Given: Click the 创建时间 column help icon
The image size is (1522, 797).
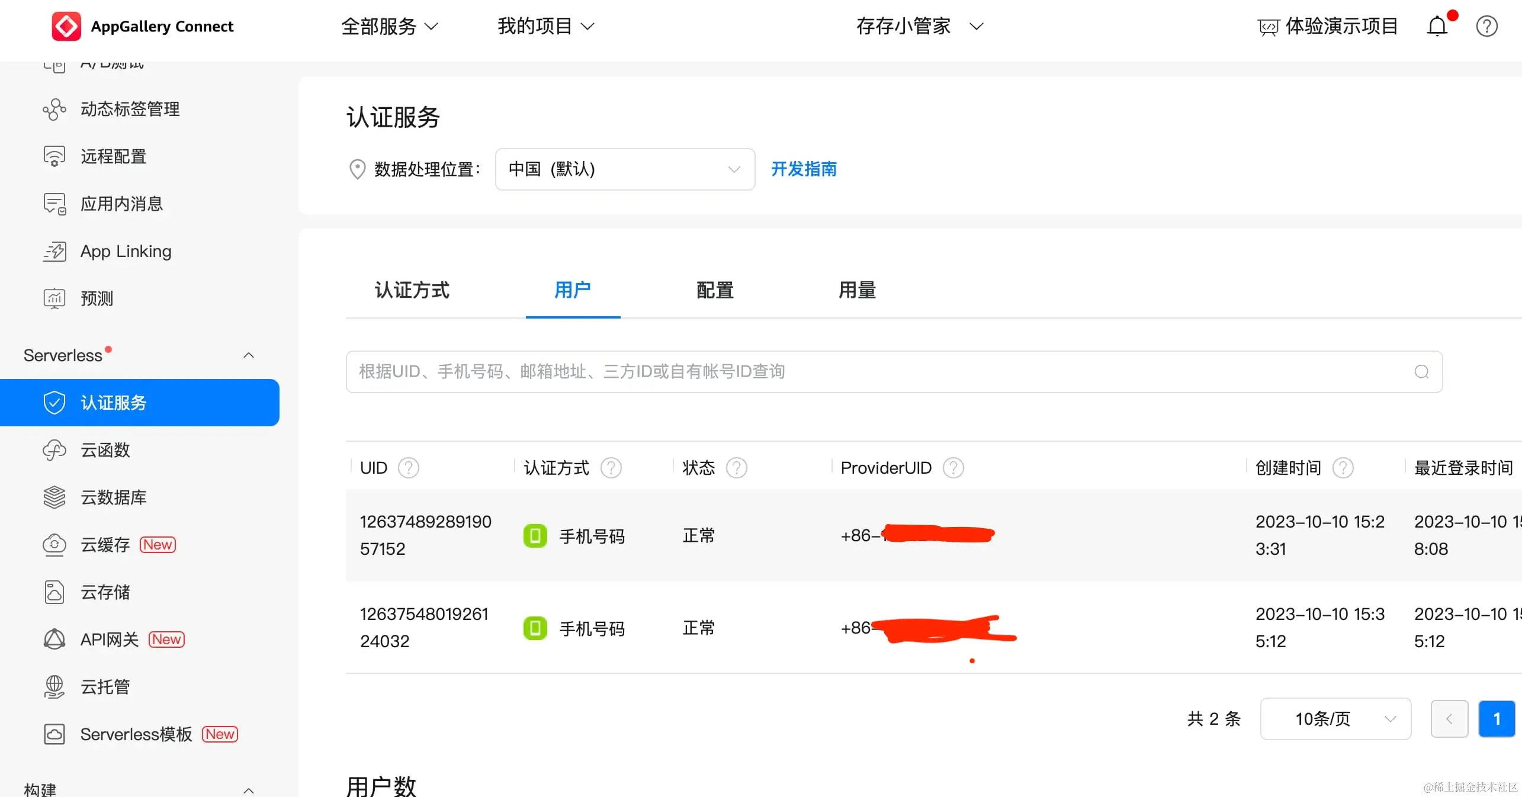Looking at the screenshot, I should click(1343, 468).
